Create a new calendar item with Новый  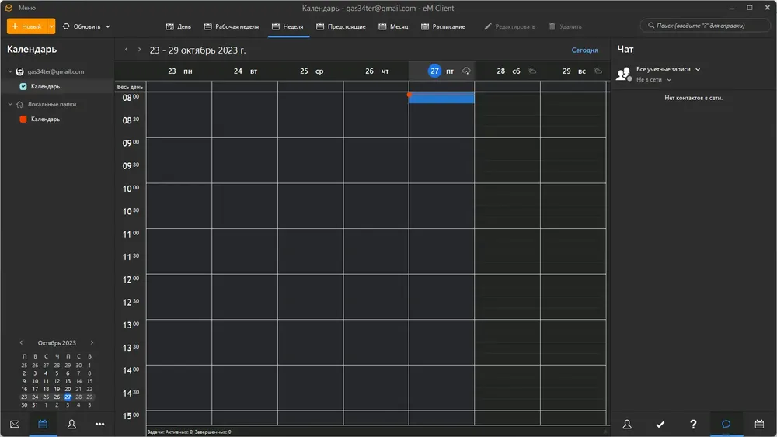pyautogui.click(x=26, y=26)
